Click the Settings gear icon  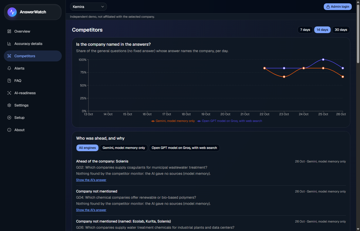pos(9,105)
